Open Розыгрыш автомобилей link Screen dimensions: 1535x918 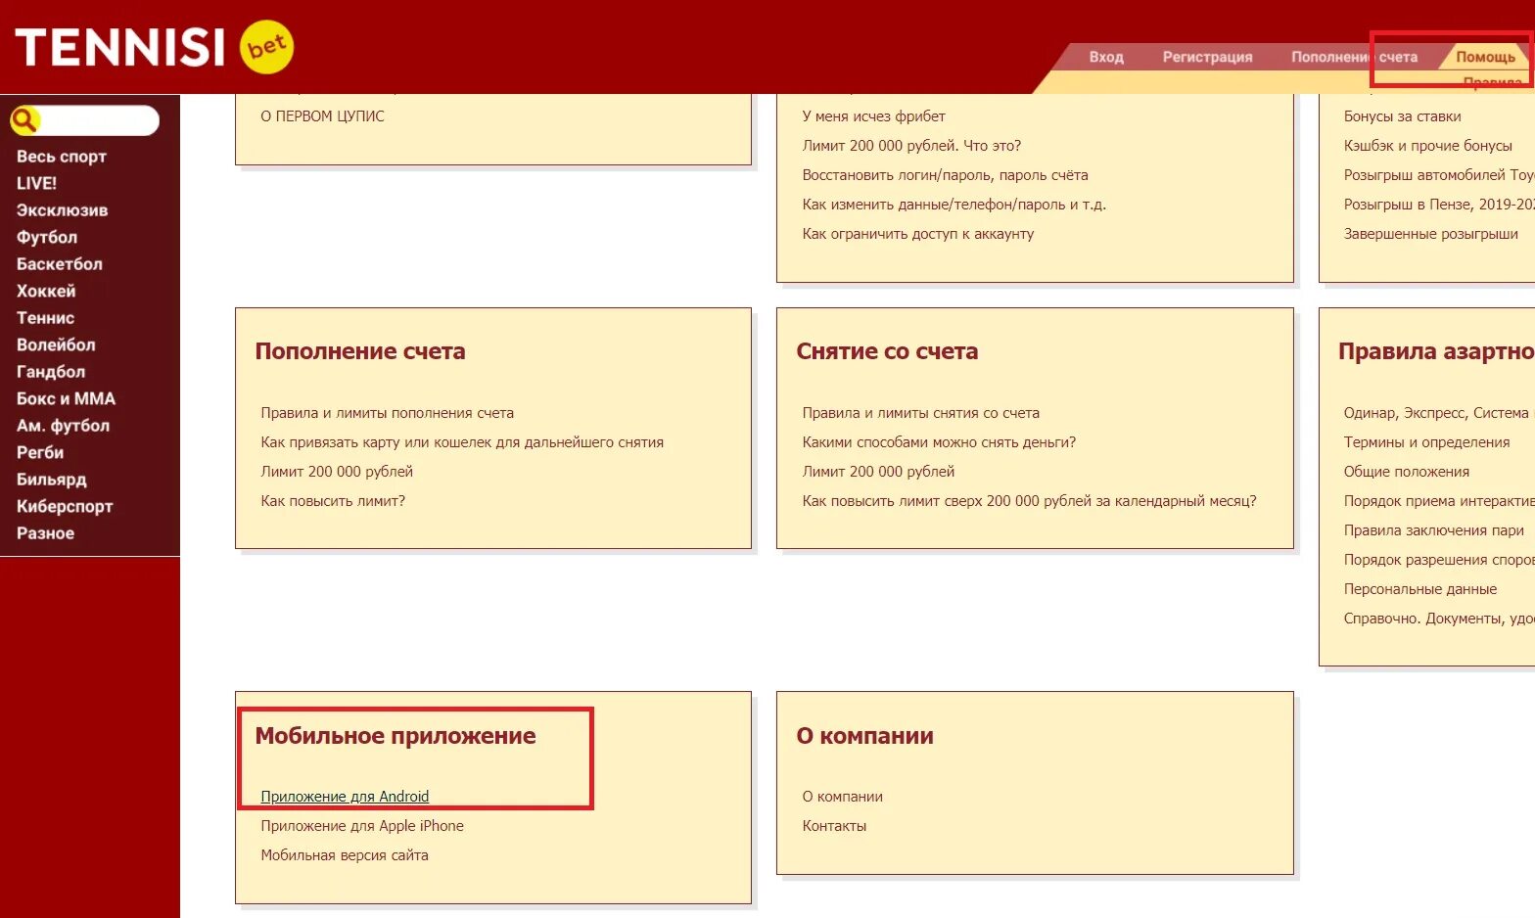point(1439,174)
